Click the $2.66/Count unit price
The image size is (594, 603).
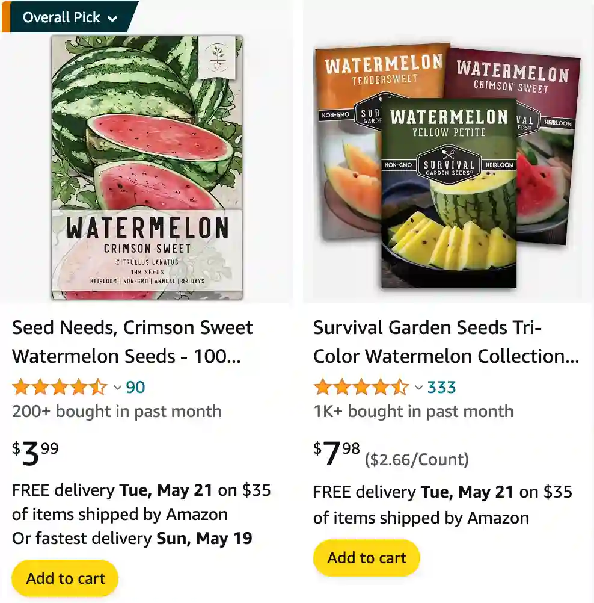[417, 460]
